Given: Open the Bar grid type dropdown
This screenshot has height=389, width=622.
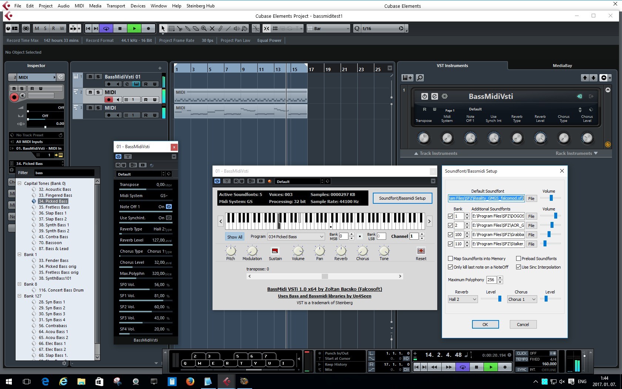Looking at the screenshot, I should [x=328, y=29].
